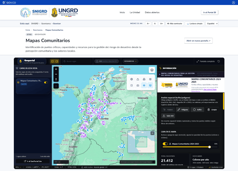The height and width of the screenshot is (171, 238).
Task: Open the Datos abiertos menu item
Action: point(152,12)
